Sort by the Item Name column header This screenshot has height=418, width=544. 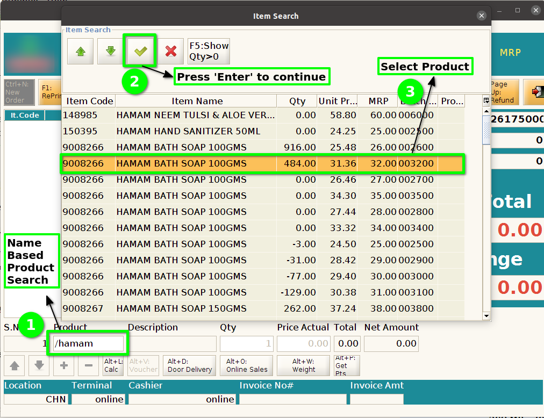coord(197,102)
